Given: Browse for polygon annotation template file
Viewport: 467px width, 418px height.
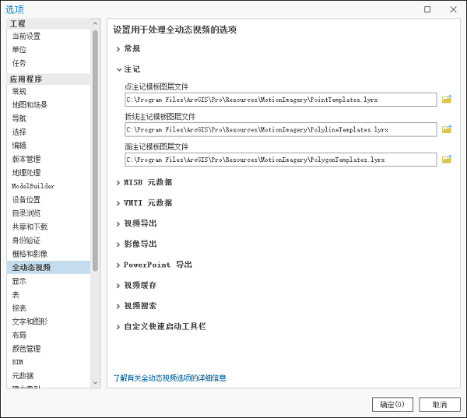Looking at the screenshot, I should (x=447, y=160).
